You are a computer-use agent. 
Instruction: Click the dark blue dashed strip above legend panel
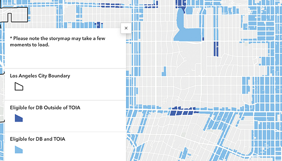pyautogui.click(x=112, y=5)
